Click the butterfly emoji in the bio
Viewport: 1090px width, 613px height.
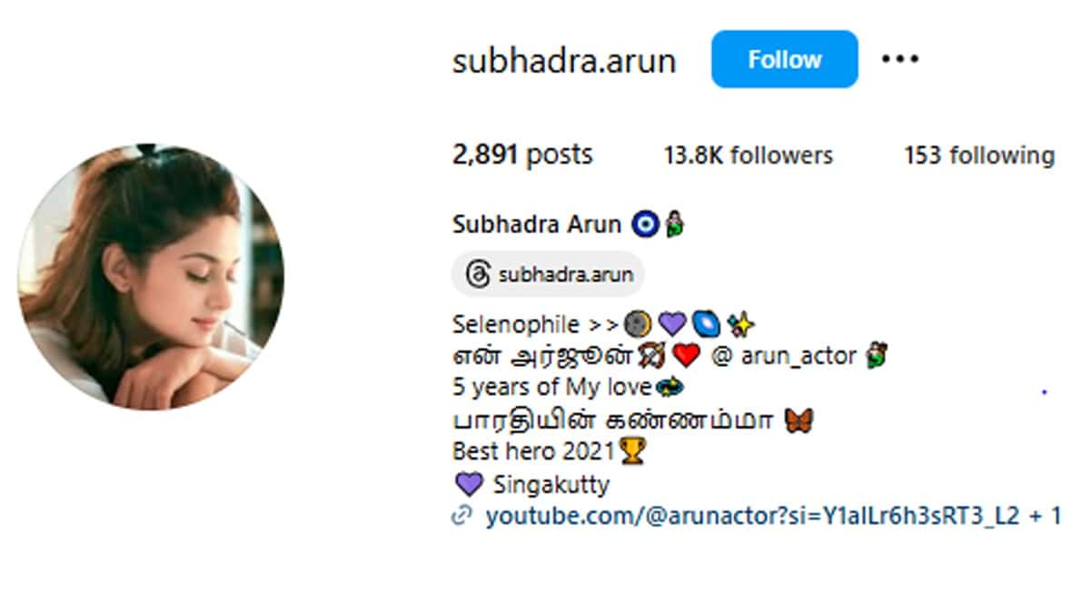click(x=799, y=420)
